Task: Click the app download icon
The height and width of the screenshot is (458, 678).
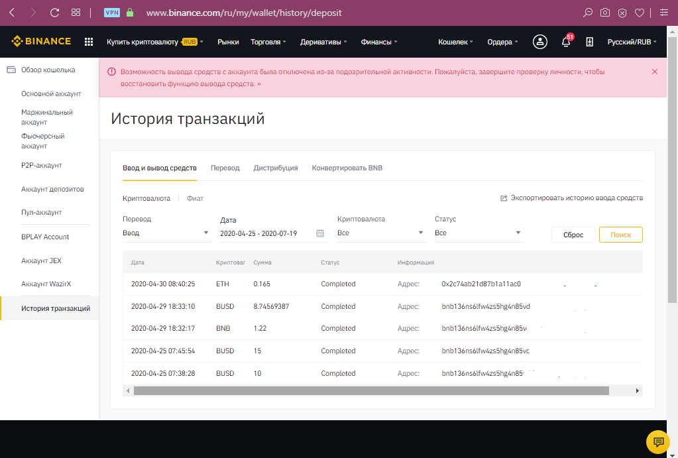Action: pos(589,42)
